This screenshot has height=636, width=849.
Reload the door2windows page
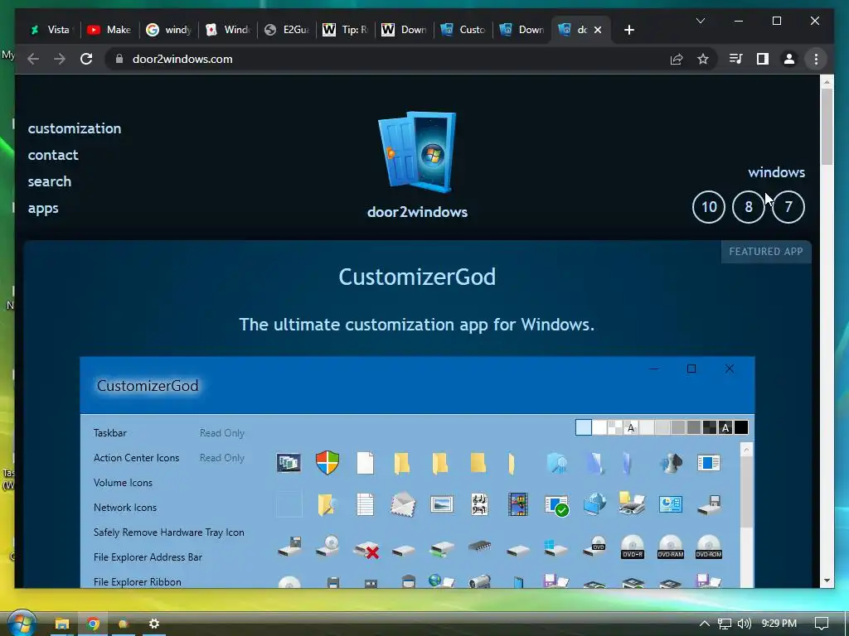(86, 59)
